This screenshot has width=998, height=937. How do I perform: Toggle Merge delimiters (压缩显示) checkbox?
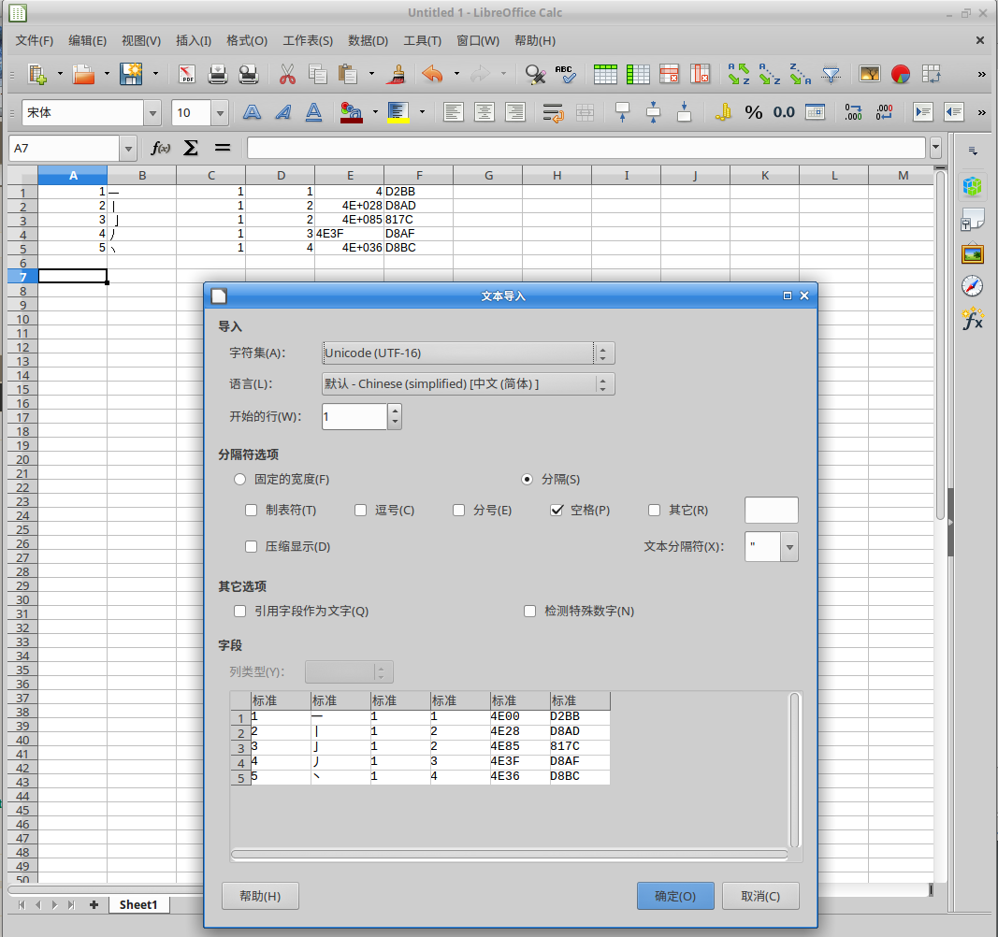pyautogui.click(x=251, y=547)
